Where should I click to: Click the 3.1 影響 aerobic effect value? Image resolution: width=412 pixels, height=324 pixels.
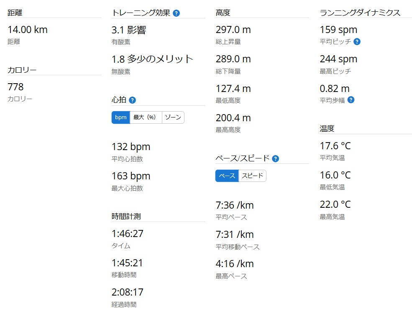(129, 30)
